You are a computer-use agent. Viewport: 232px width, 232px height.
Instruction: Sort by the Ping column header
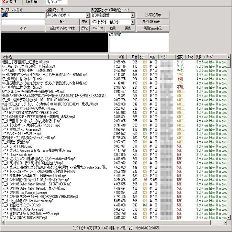point(190,57)
